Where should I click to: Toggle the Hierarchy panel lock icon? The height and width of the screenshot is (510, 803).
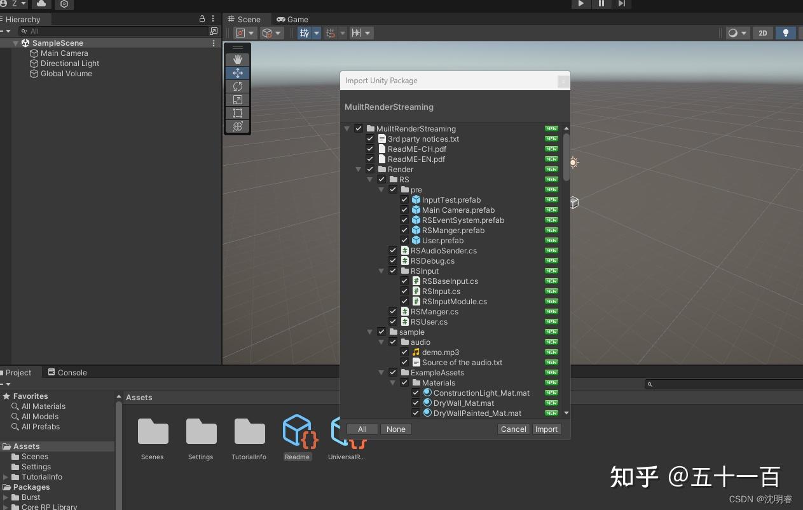(x=202, y=19)
